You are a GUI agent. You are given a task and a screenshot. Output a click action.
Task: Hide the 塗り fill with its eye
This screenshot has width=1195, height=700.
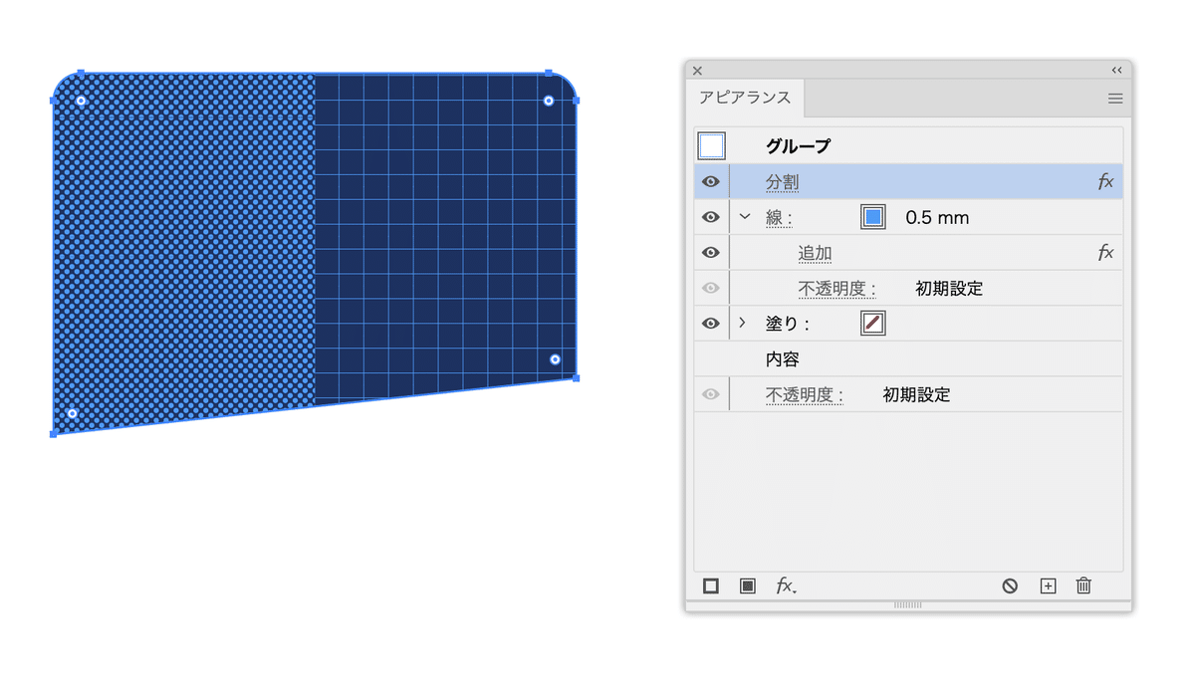[x=711, y=324]
